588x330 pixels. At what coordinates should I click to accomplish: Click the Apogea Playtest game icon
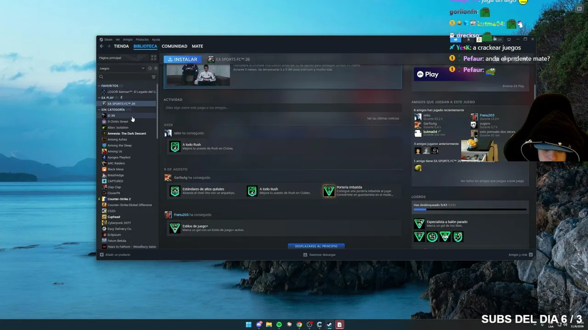(x=104, y=157)
